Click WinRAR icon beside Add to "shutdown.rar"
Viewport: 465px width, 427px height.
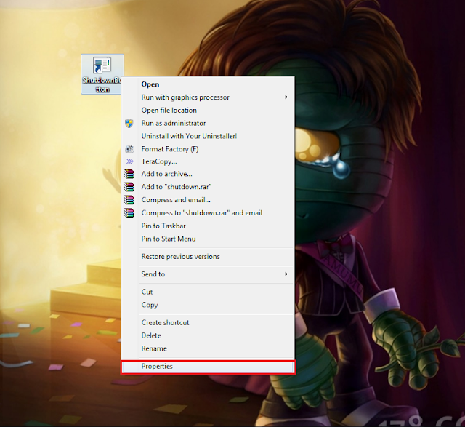[129, 187]
